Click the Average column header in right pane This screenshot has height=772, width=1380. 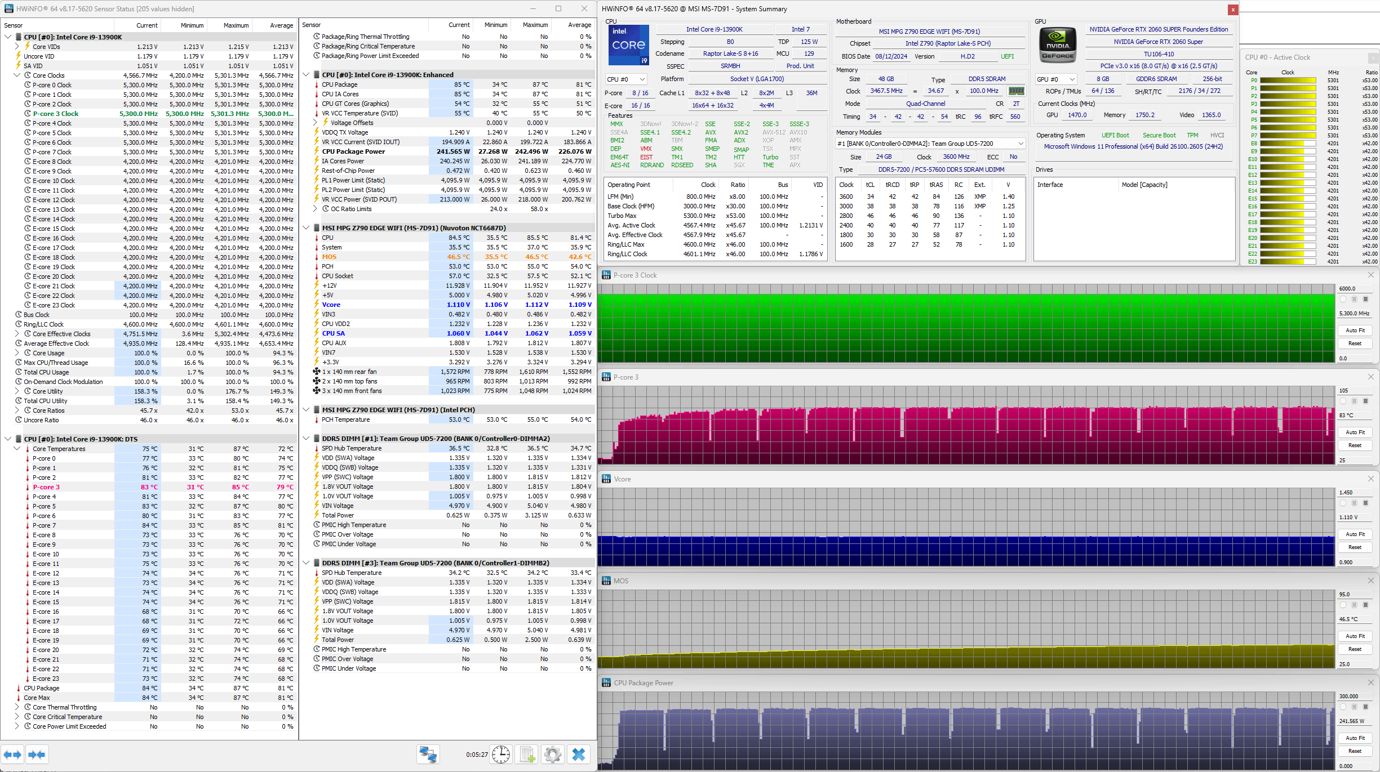(x=573, y=25)
